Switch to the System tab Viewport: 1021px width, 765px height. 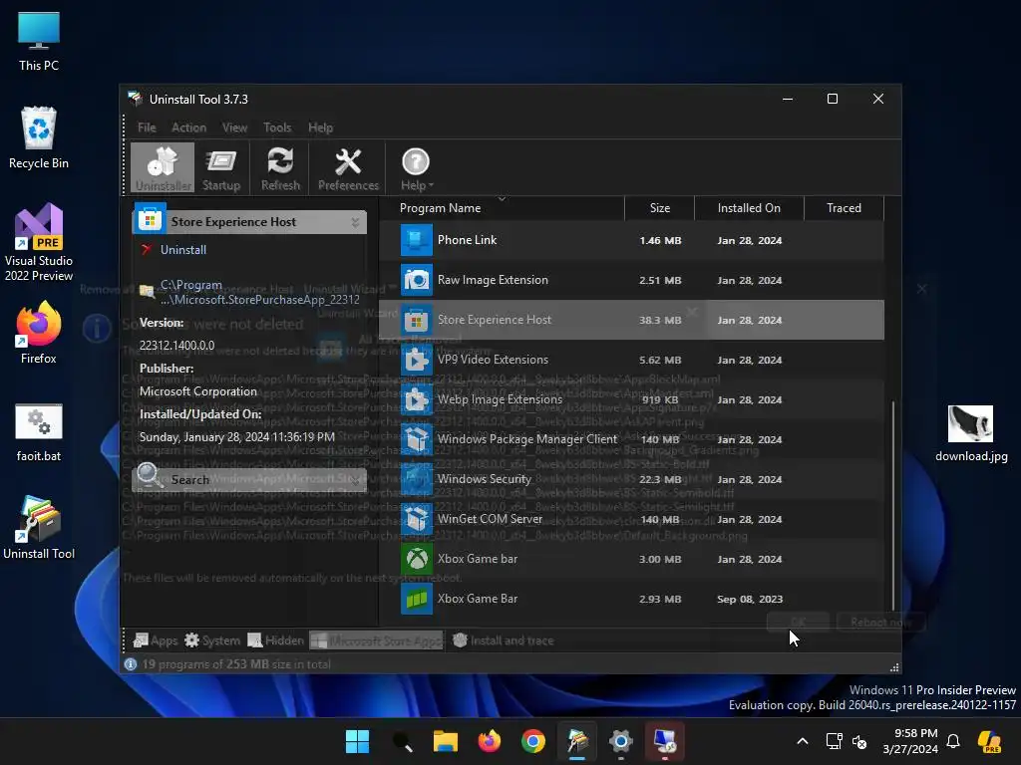[x=212, y=640]
